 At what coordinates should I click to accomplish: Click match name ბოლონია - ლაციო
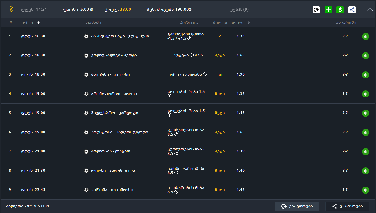(110, 151)
